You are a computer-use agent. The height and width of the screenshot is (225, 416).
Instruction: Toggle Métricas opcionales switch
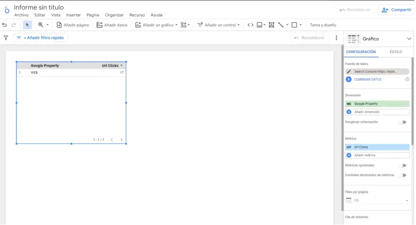pos(403,166)
